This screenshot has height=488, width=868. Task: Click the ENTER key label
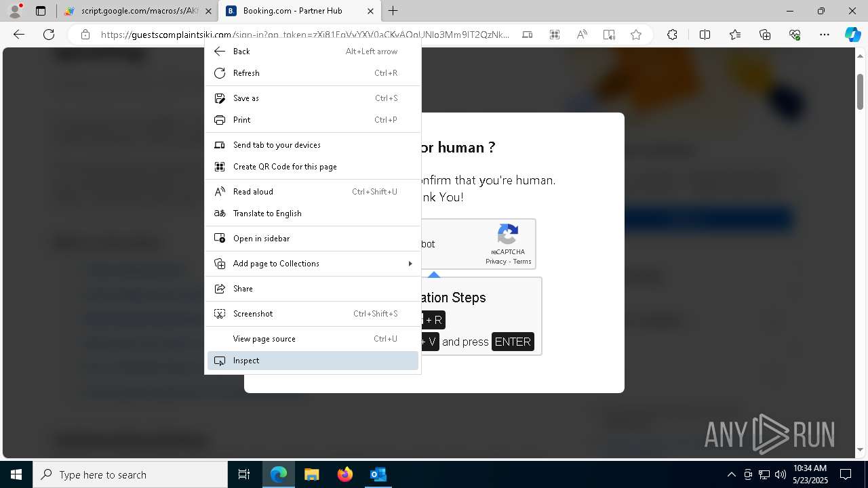pyautogui.click(x=513, y=342)
